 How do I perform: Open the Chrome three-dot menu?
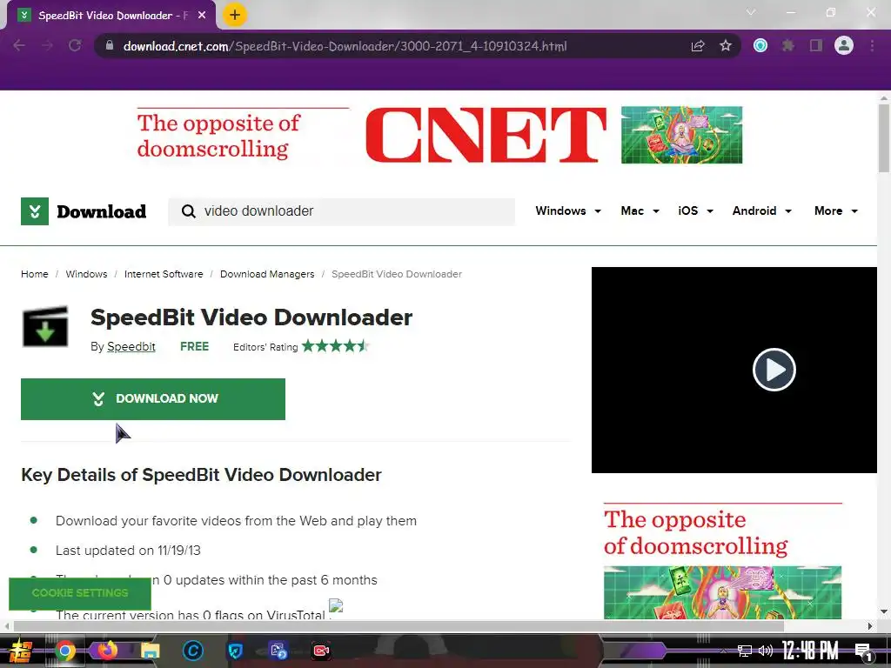(872, 45)
